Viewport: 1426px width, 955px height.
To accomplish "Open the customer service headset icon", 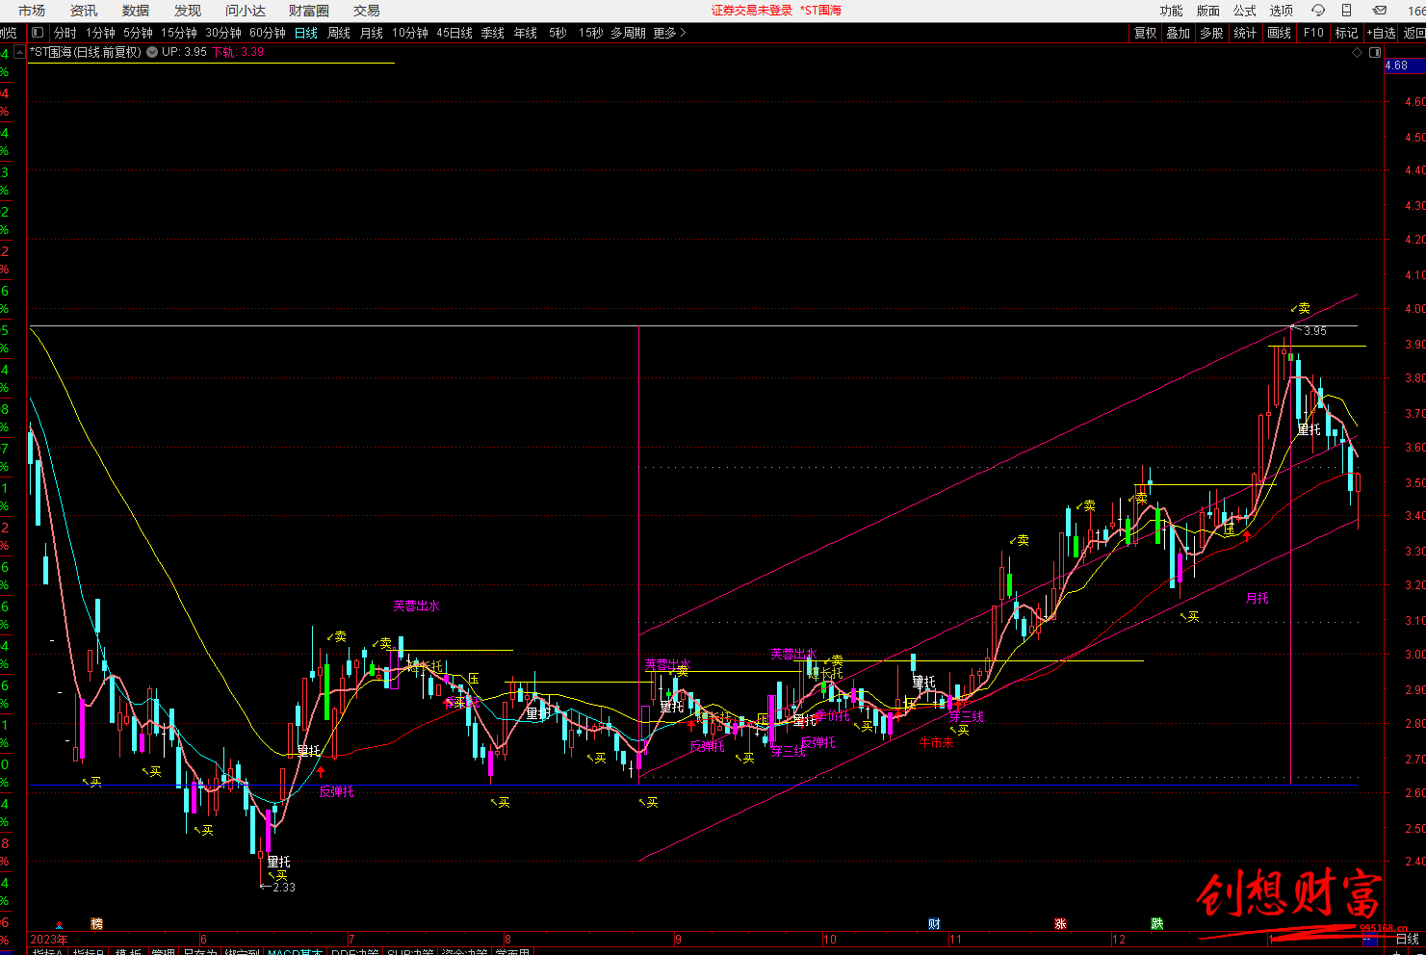I will pyautogui.click(x=1318, y=11).
